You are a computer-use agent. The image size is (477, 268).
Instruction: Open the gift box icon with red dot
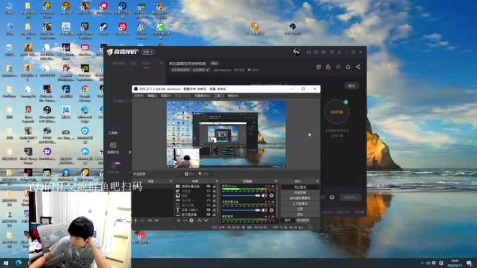318,67
